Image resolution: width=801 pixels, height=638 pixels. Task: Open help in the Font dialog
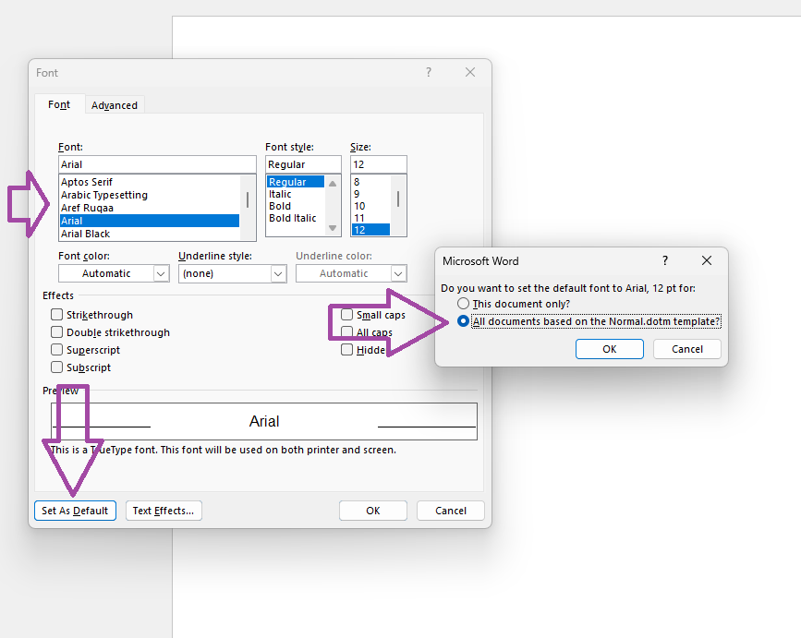pyautogui.click(x=429, y=72)
